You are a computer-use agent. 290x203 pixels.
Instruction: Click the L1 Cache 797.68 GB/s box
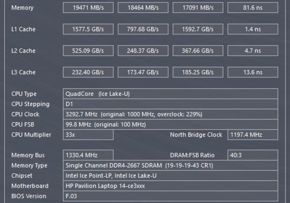coord(142,29)
